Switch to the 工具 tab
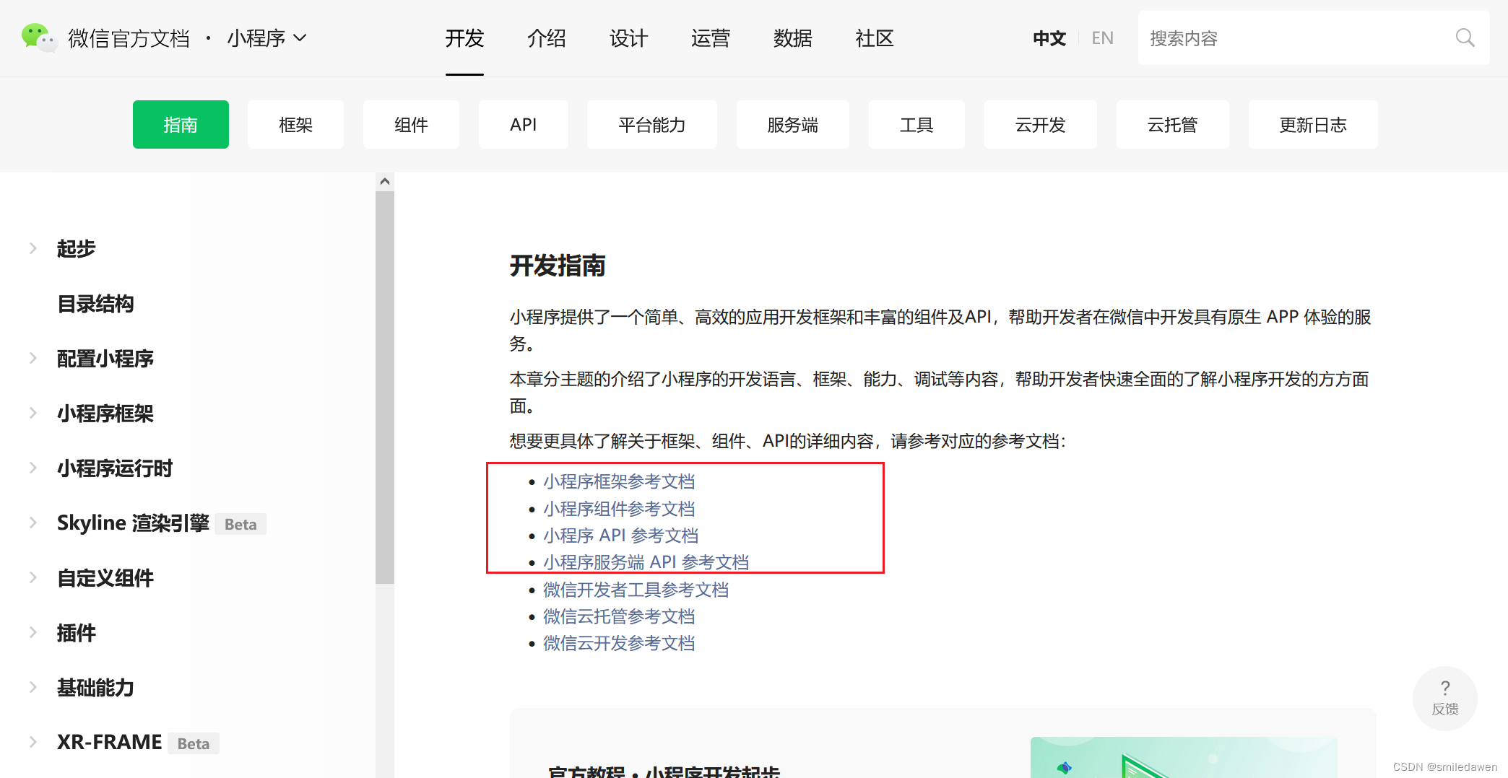 click(x=916, y=125)
